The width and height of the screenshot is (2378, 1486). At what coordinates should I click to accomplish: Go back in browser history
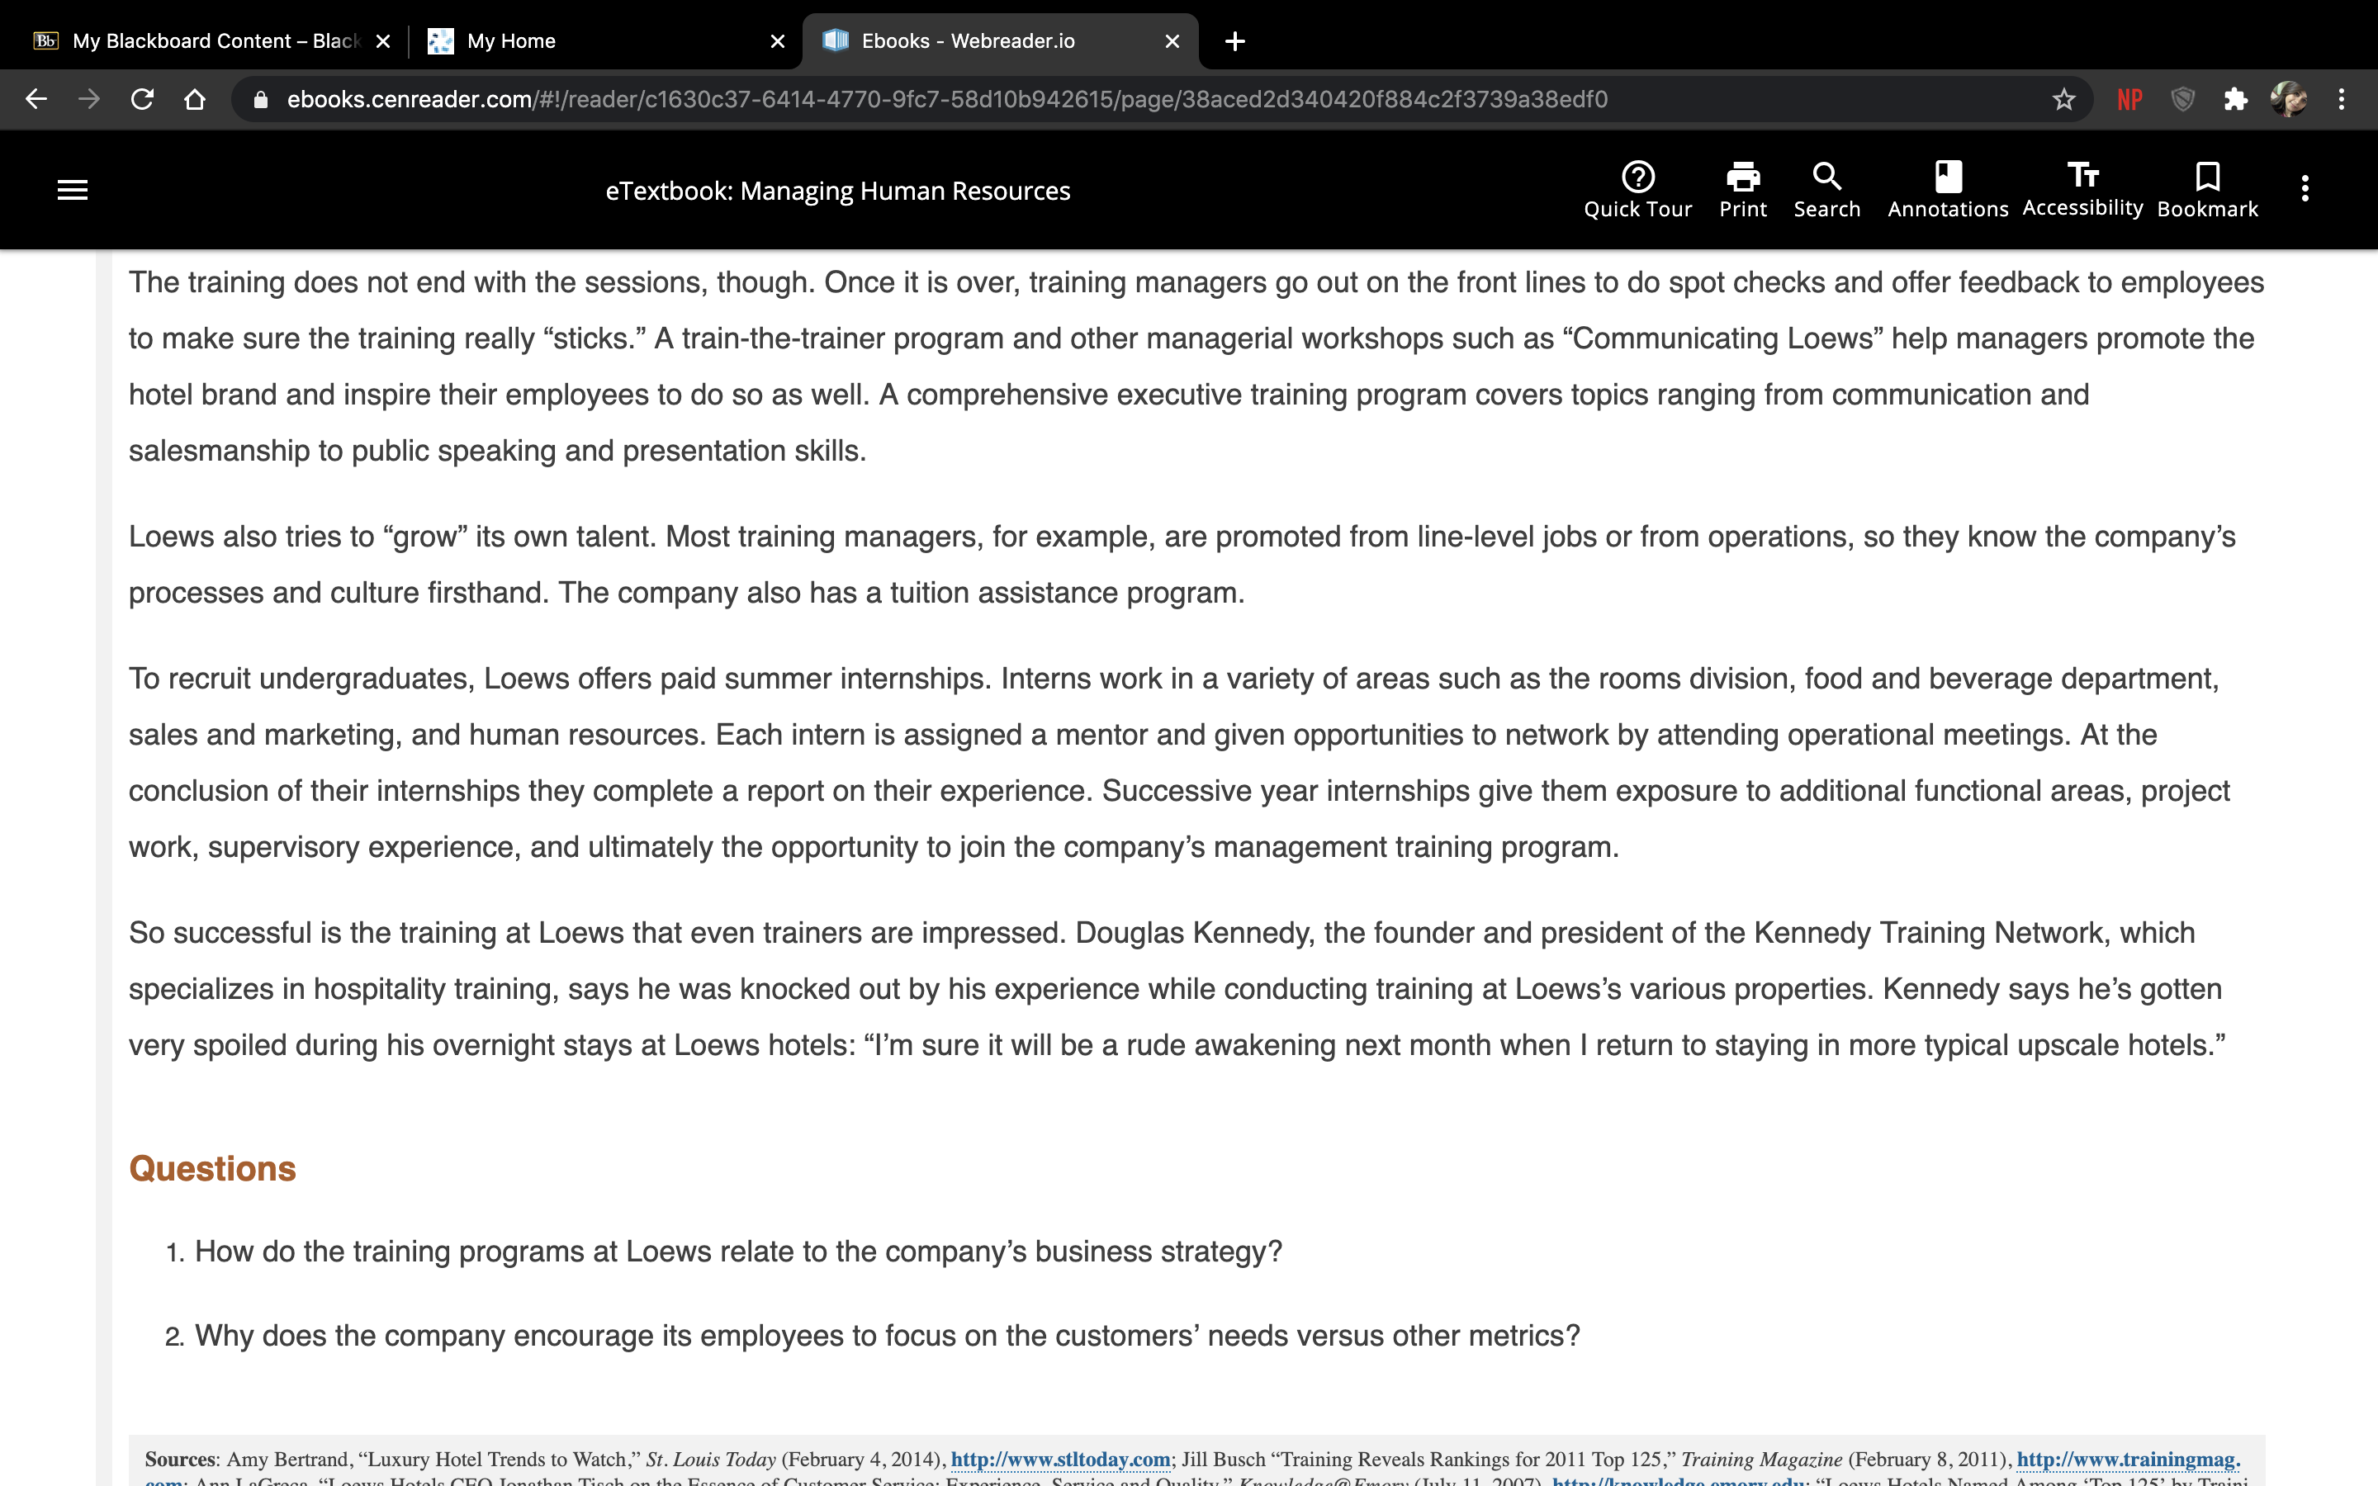(x=36, y=99)
